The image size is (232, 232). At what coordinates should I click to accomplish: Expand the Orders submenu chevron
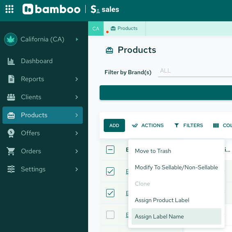pyautogui.click(x=77, y=151)
